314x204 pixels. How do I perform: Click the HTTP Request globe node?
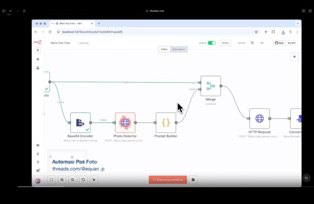point(259,119)
